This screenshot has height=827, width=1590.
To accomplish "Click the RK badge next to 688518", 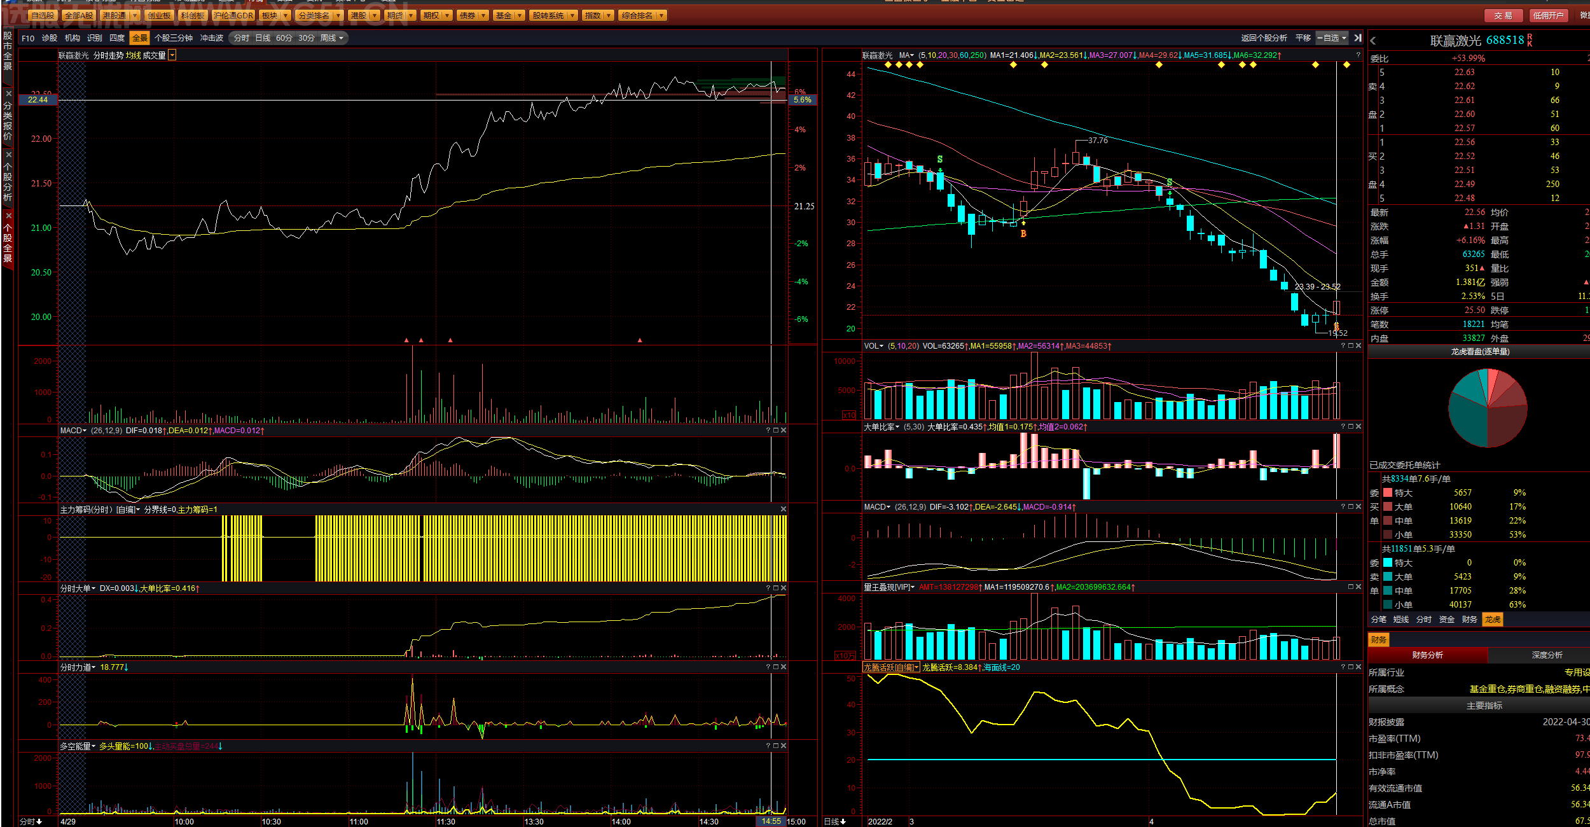I will coord(1529,41).
